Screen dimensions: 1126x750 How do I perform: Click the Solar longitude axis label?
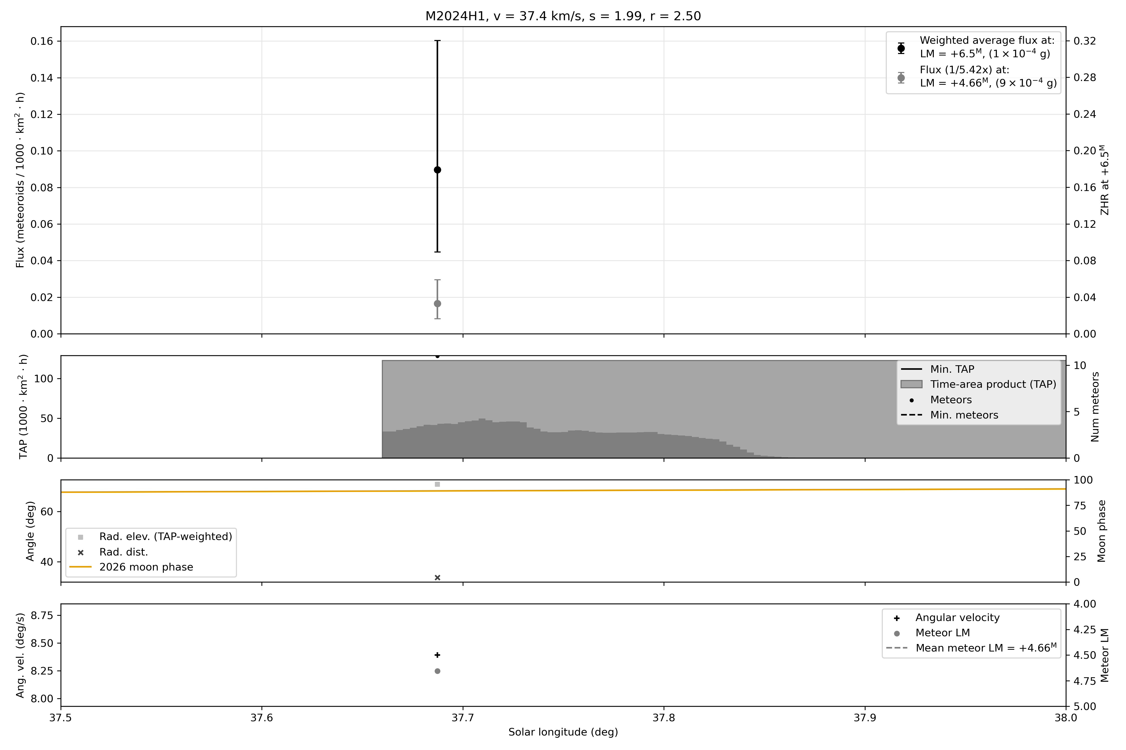point(563,732)
